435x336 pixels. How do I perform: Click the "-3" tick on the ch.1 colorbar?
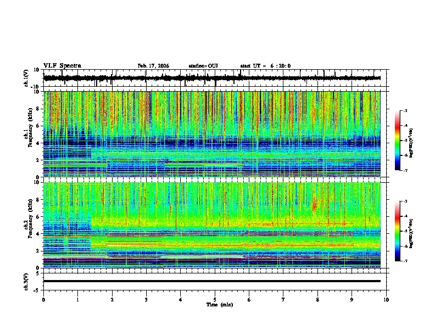pos(405,111)
